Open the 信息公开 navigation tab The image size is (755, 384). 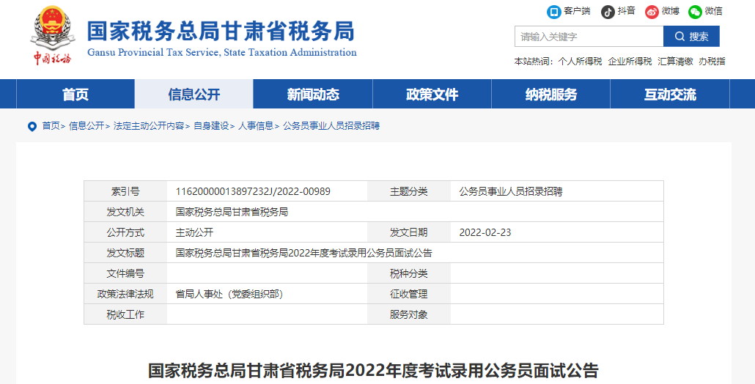point(194,95)
